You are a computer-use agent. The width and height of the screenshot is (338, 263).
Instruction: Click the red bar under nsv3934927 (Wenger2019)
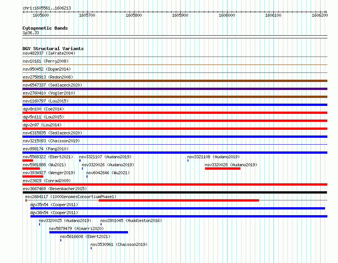coord(33,176)
